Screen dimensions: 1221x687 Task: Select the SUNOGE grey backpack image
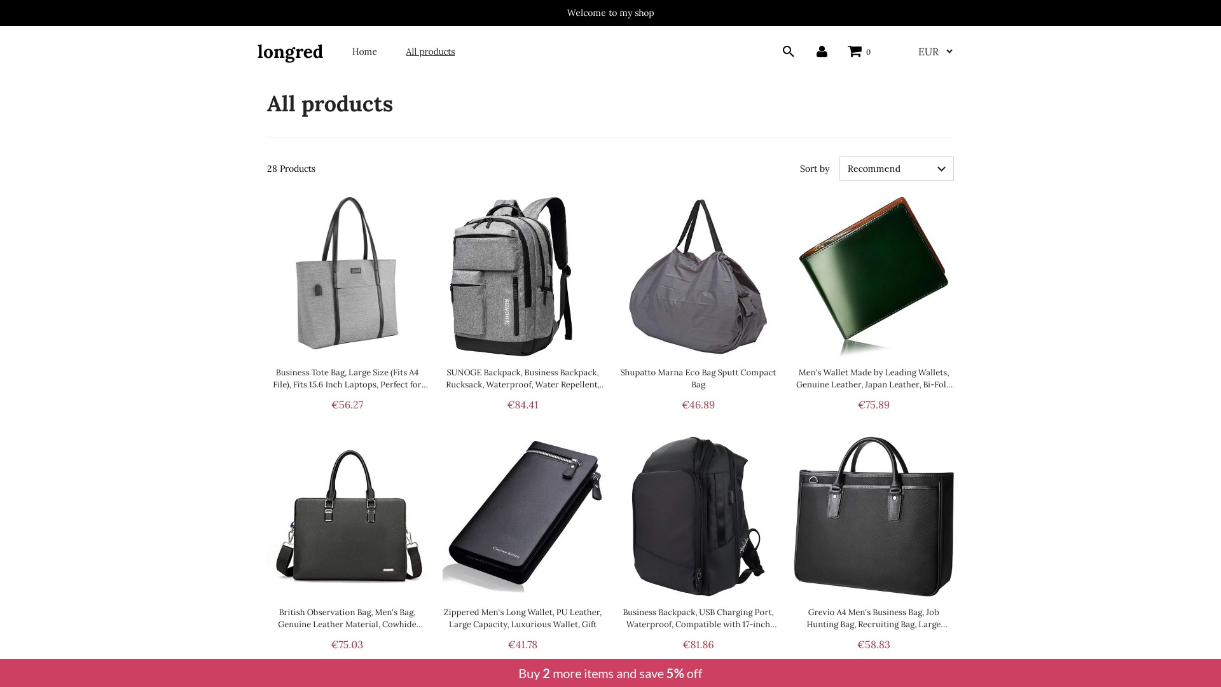click(523, 276)
